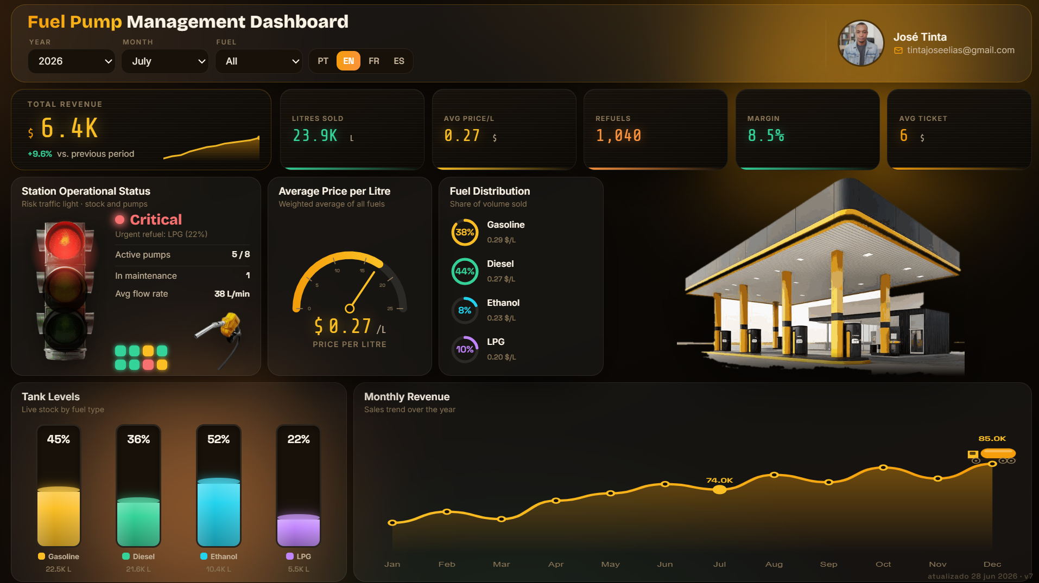This screenshot has width=1039, height=583.
Task: Click the Avg Ticket card
Action: tap(959, 130)
